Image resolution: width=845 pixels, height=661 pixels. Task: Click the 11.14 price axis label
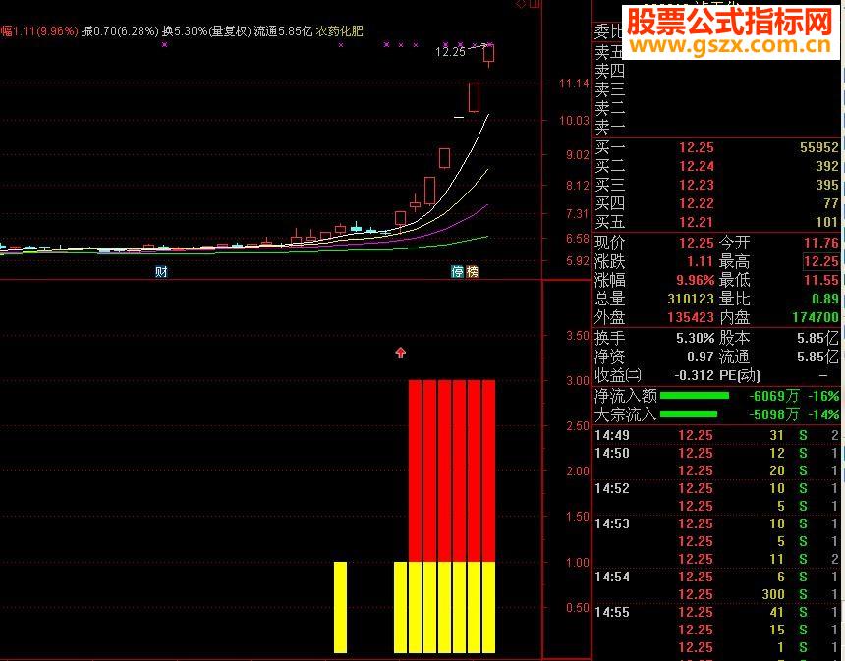(x=574, y=83)
